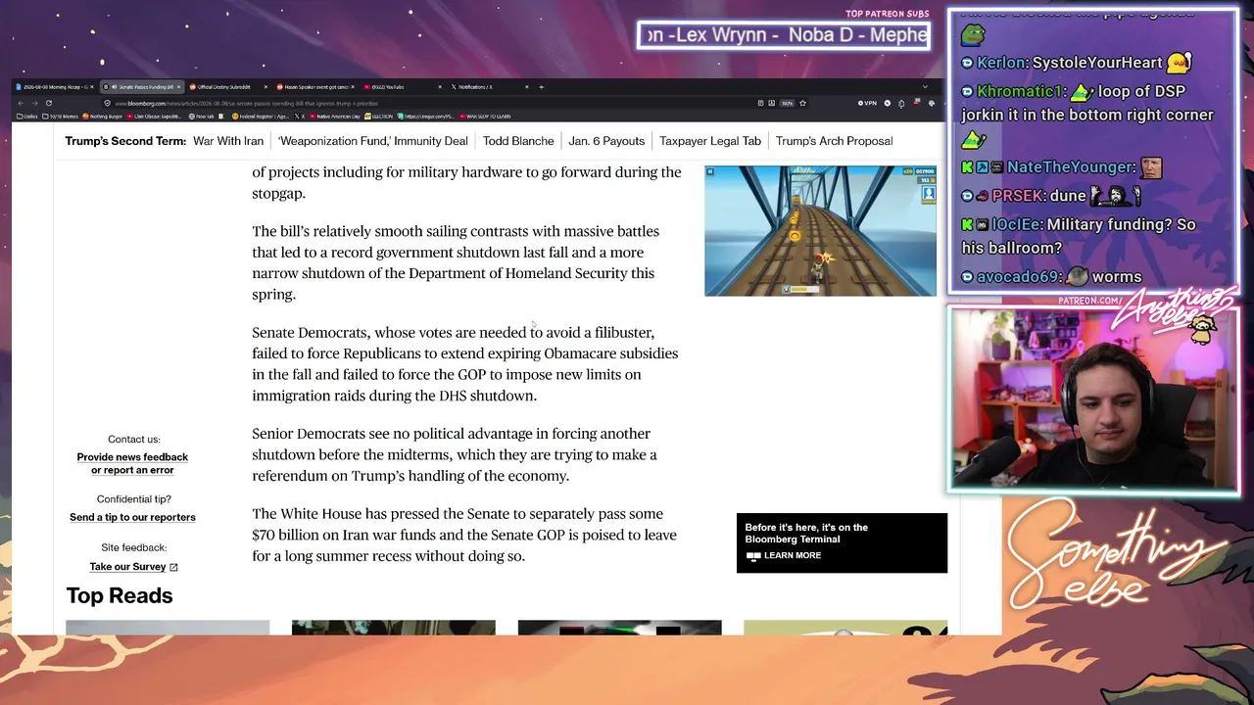This screenshot has width=1254, height=705.
Task: Click the page zoom level indicator
Action: pyautogui.click(x=787, y=103)
